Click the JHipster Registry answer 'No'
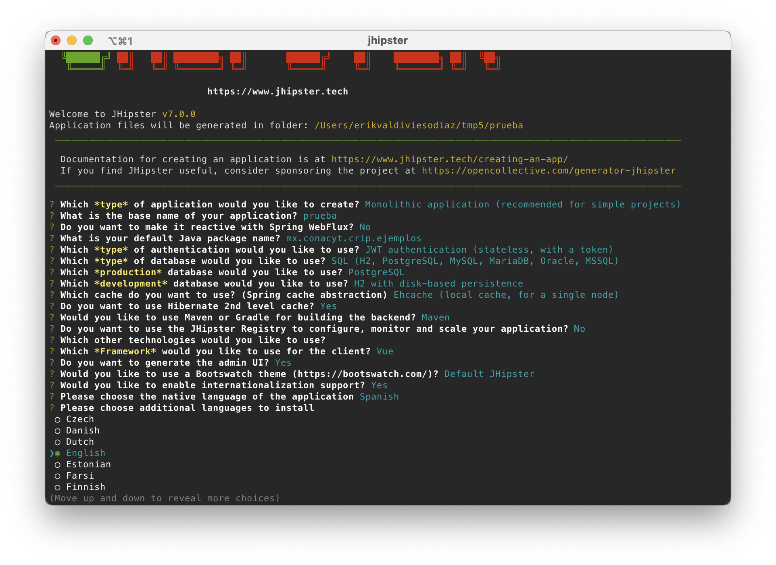This screenshot has height=565, width=776. [580, 329]
